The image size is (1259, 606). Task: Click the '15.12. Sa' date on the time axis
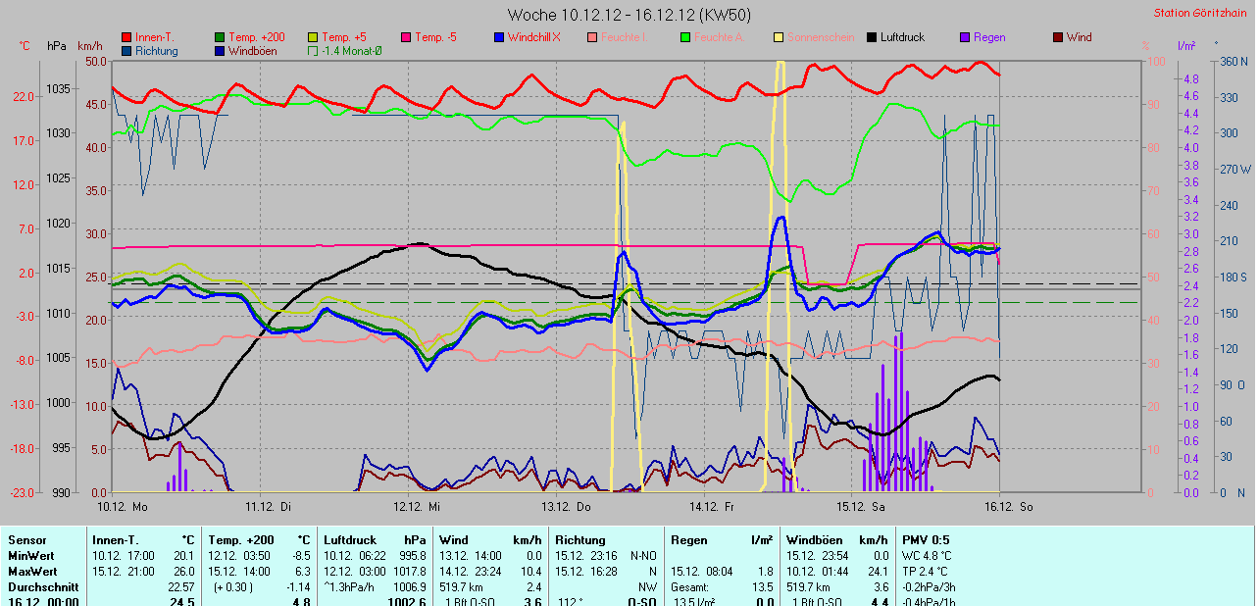click(861, 507)
